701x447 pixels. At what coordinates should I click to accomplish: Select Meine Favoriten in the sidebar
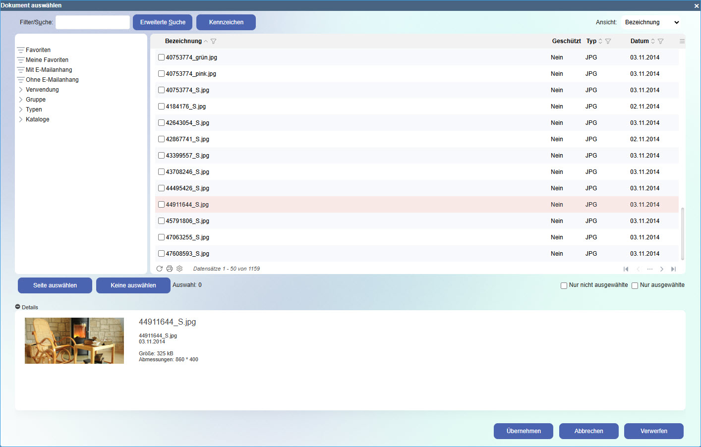coord(47,60)
